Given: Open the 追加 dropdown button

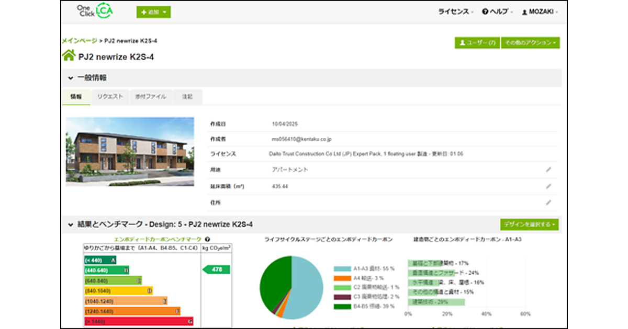Looking at the screenshot, I should click(x=153, y=12).
